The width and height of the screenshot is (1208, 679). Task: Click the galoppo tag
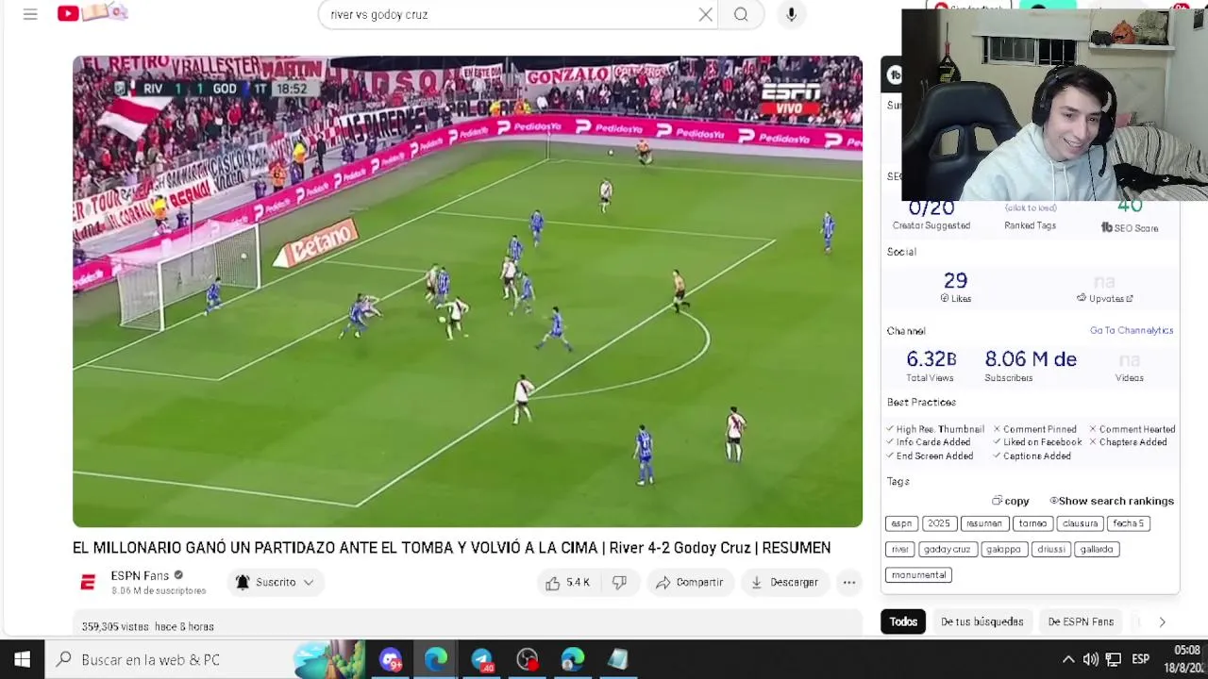[1003, 549]
